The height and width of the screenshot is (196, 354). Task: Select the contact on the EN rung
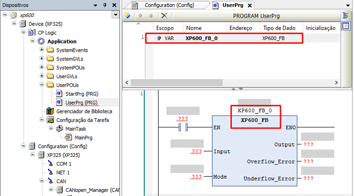coord(183,127)
